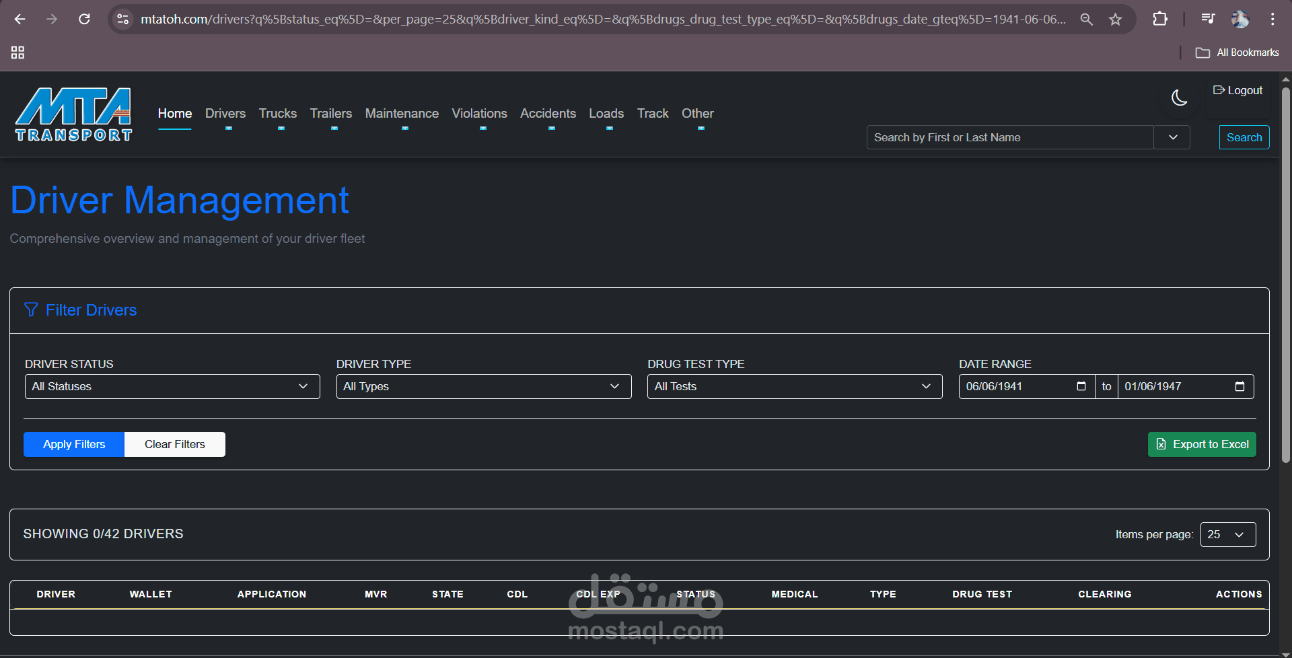The height and width of the screenshot is (658, 1292).
Task: Click the browser forward arrow
Action: tap(52, 20)
